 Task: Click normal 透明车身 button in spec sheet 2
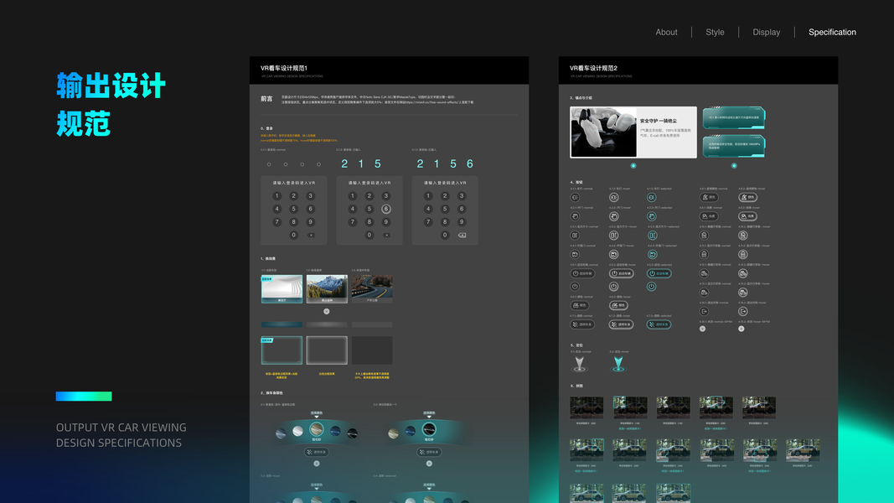point(582,324)
